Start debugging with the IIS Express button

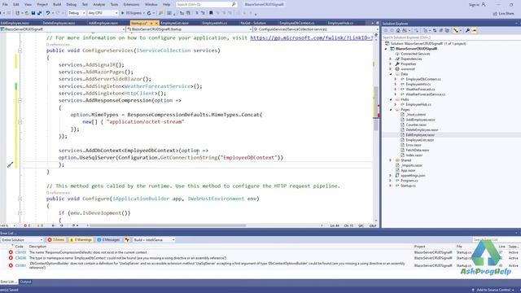132,13
